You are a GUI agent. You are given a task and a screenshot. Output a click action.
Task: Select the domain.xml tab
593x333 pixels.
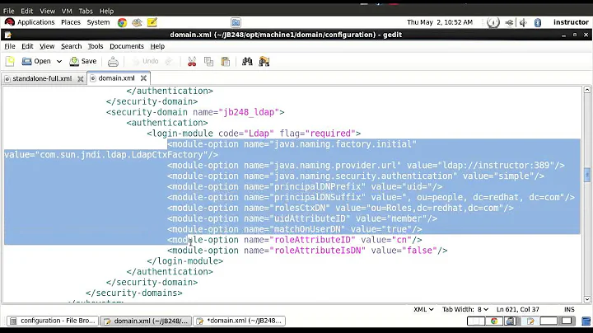[116, 78]
